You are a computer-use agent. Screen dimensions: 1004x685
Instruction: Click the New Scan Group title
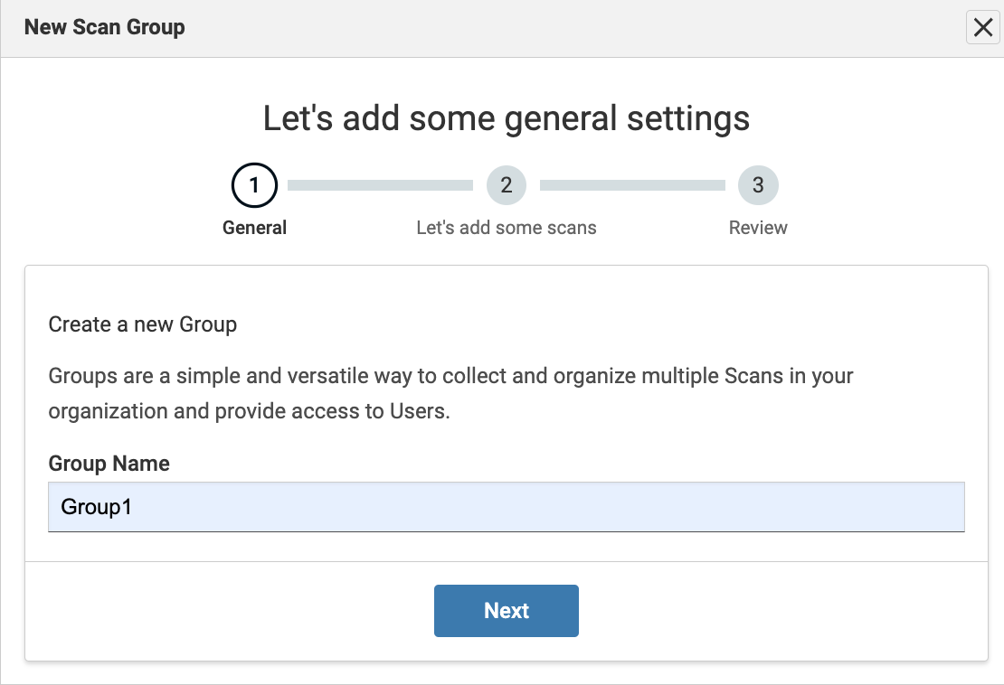pyautogui.click(x=104, y=27)
